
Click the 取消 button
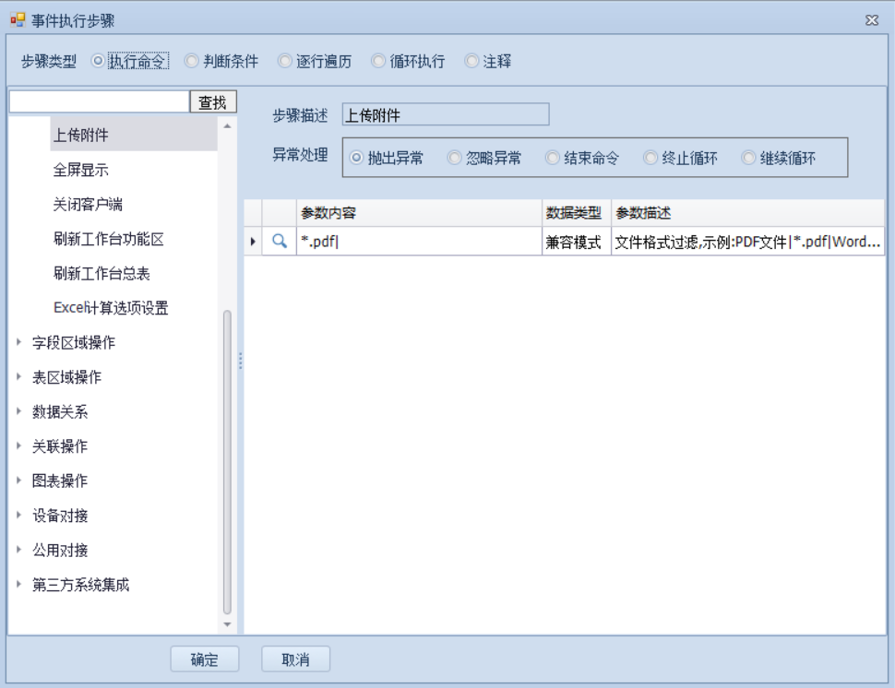coord(295,659)
